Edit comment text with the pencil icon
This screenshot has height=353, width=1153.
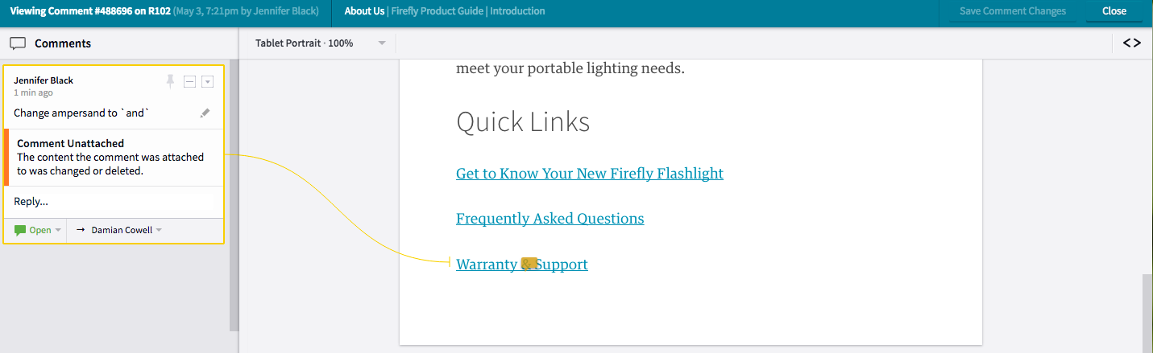click(205, 113)
